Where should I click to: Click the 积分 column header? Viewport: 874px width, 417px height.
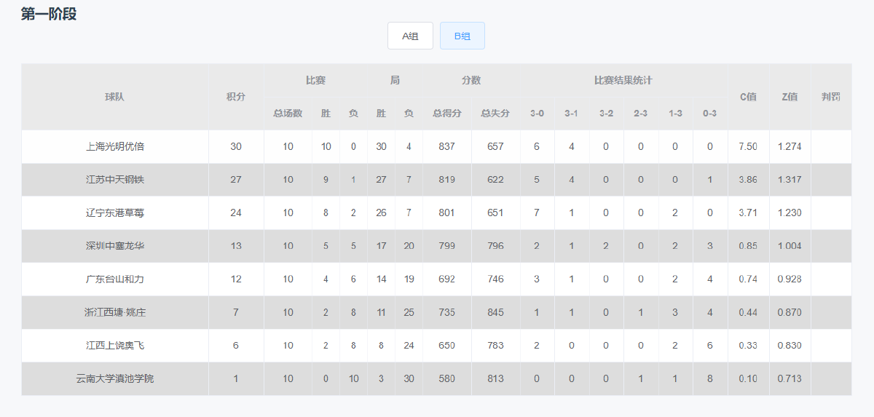click(x=236, y=97)
